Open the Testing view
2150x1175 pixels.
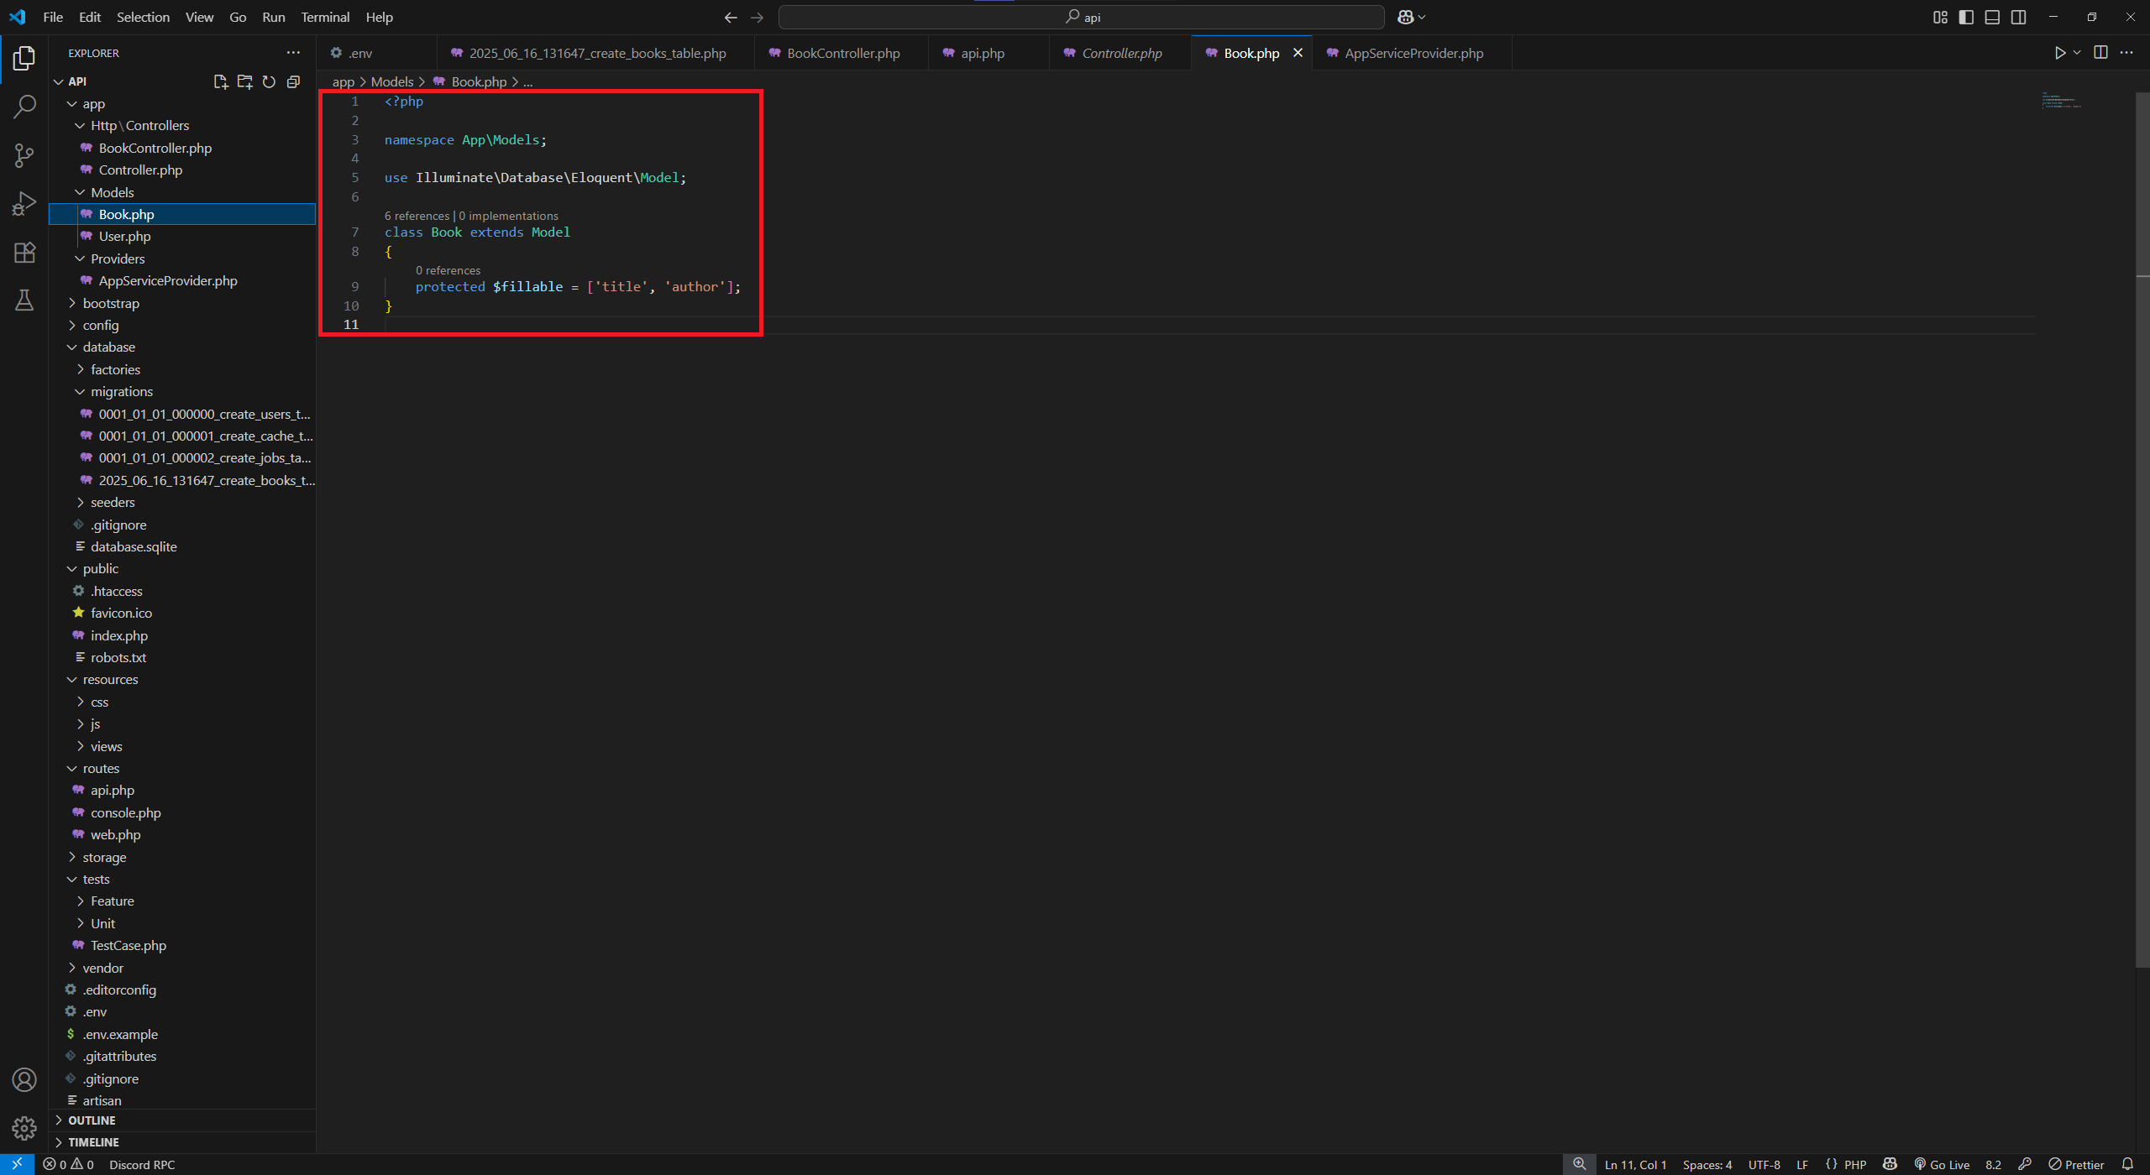click(x=24, y=300)
